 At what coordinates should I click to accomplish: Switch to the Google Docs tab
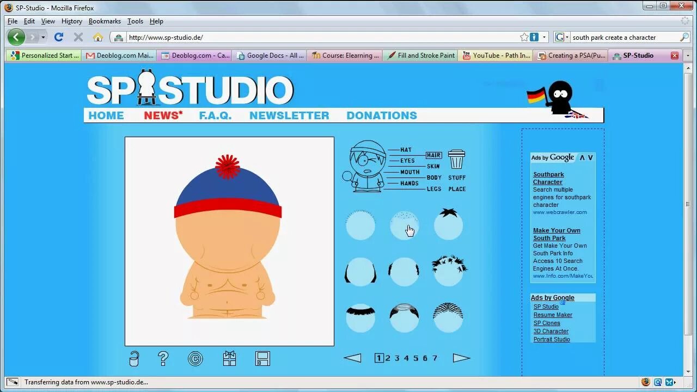[270, 55]
